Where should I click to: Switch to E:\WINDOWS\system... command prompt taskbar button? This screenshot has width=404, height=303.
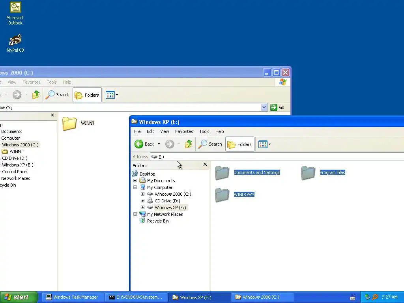click(x=136, y=297)
